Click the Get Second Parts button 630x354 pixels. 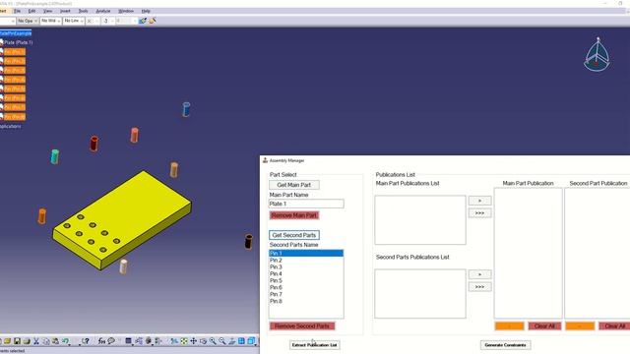pos(294,235)
